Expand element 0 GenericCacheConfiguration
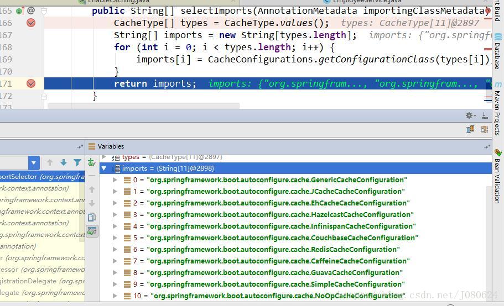The width and height of the screenshot is (504, 306). pyautogui.click(x=115, y=180)
